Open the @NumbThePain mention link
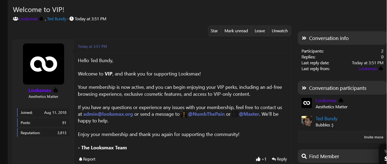The height and width of the screenshot is (164, 387). coord(206,114)
